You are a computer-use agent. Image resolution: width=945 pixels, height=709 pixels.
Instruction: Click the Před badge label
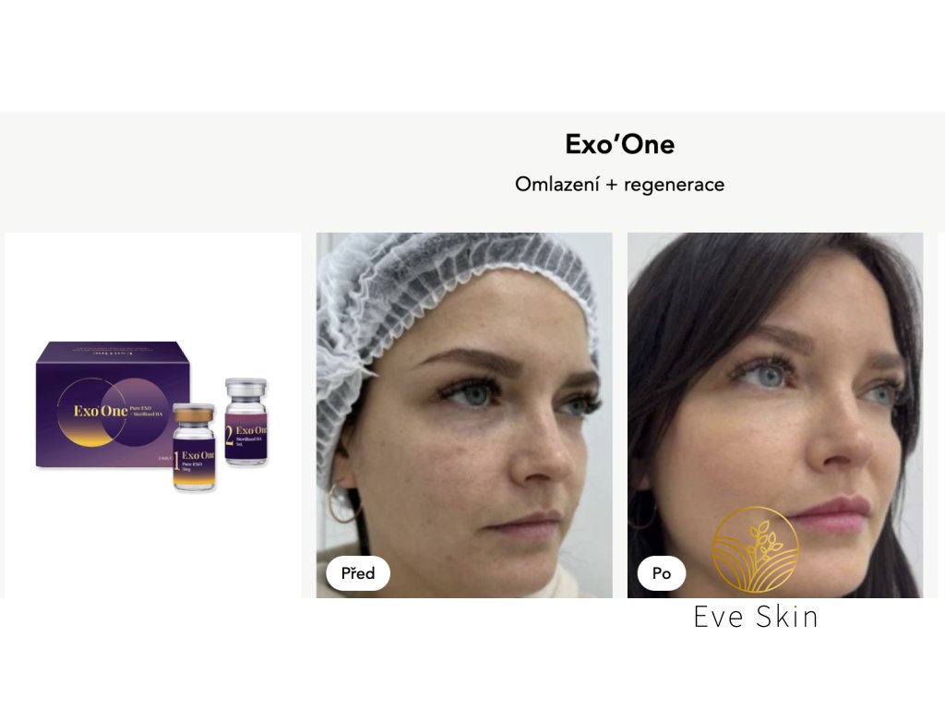[x=358, y=572]
